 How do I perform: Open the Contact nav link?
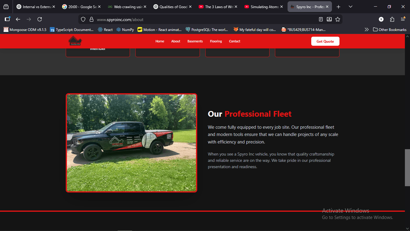tap(234, 41)
